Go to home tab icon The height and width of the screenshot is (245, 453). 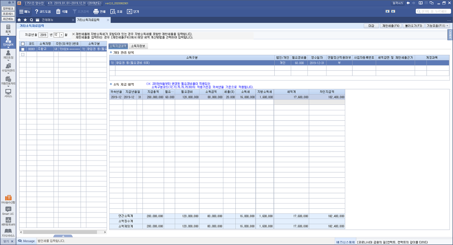coord(19,20)
